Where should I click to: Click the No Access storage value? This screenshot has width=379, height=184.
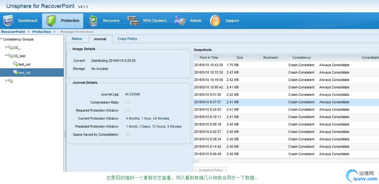click(x=100, y=69)
